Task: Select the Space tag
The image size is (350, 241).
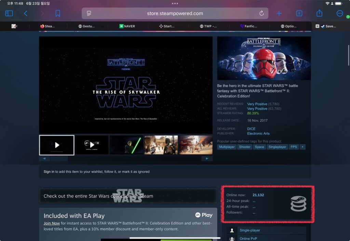Action: pos(259,147)
